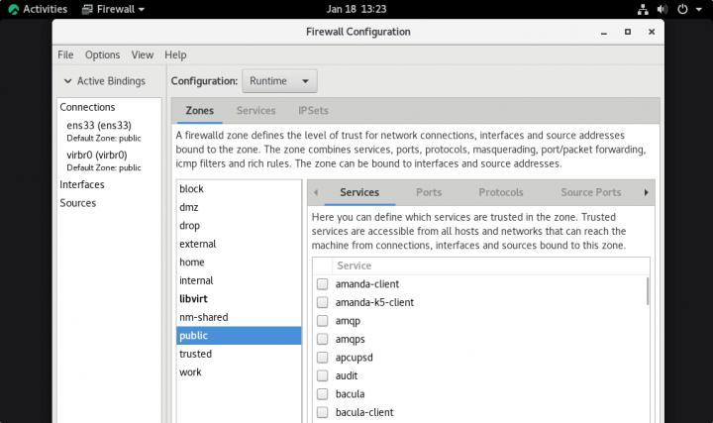Toggle the amqp service checkbox
Screen dimensions: 713x423
322,321
